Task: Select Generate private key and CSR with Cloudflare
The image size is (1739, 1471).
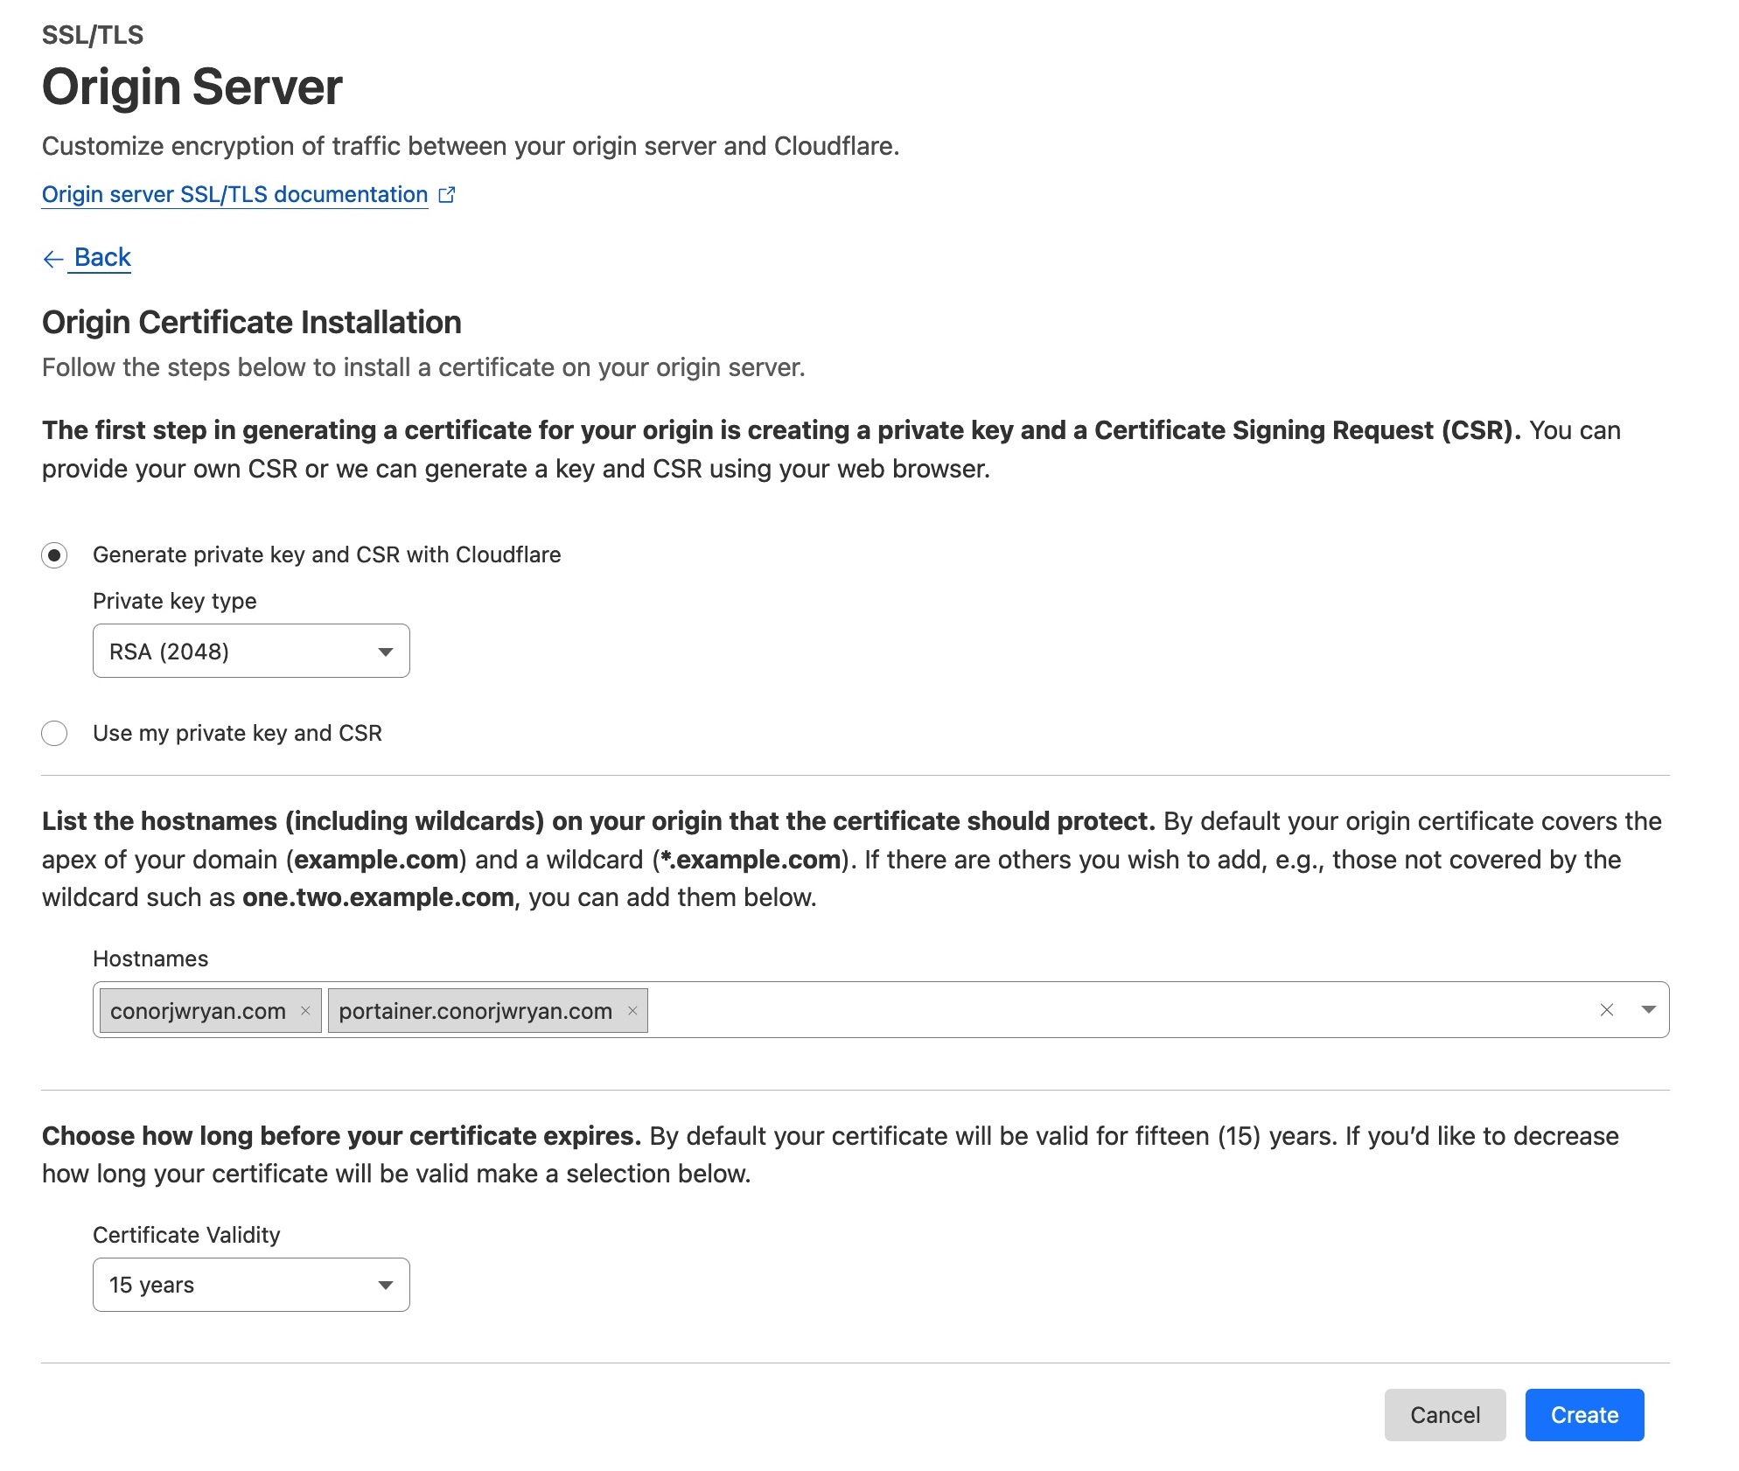Action: click(x=54, y=554)
